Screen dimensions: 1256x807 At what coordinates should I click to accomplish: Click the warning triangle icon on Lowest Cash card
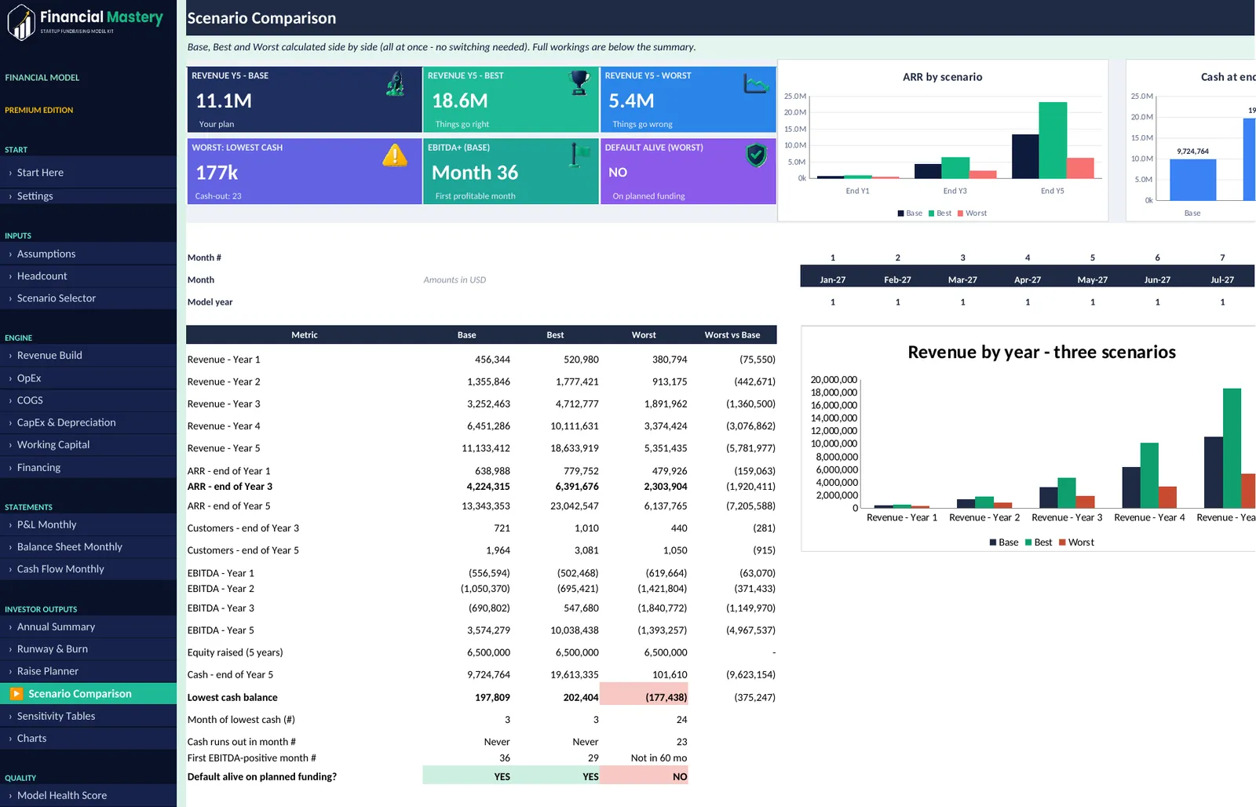pos(395,155)
